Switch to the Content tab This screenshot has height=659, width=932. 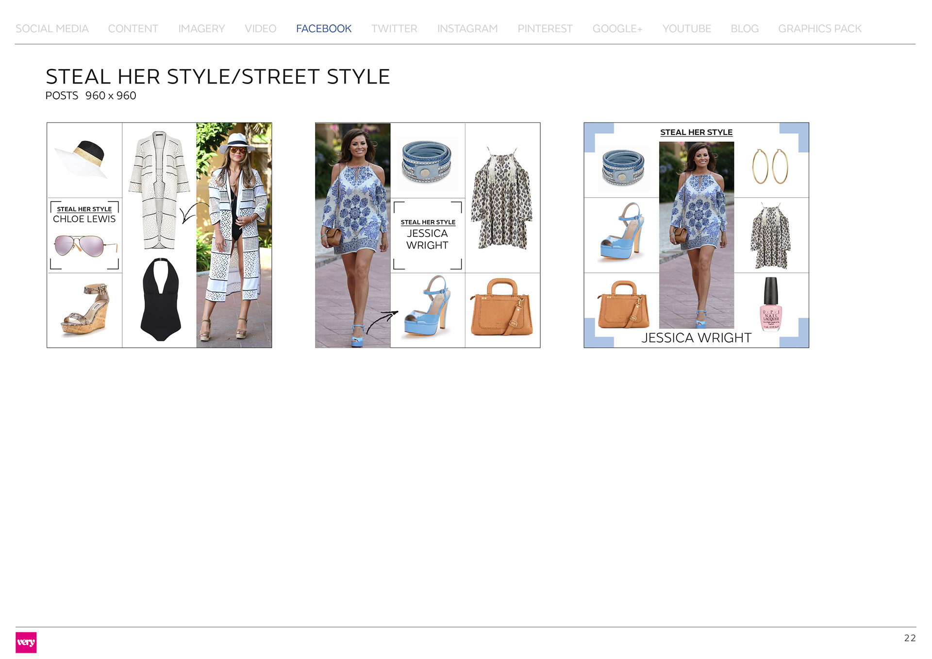point(133,29)
